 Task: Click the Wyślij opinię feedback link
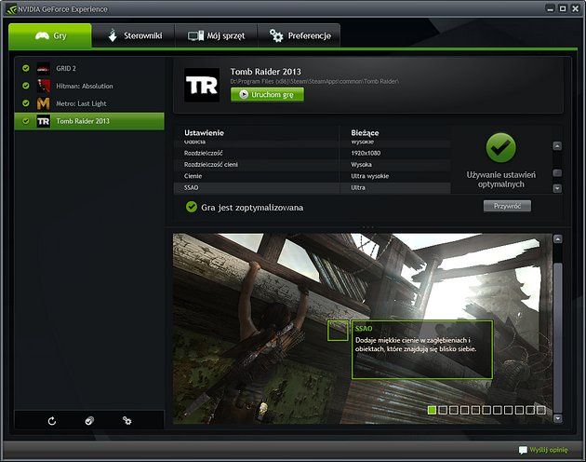(549, 450)
